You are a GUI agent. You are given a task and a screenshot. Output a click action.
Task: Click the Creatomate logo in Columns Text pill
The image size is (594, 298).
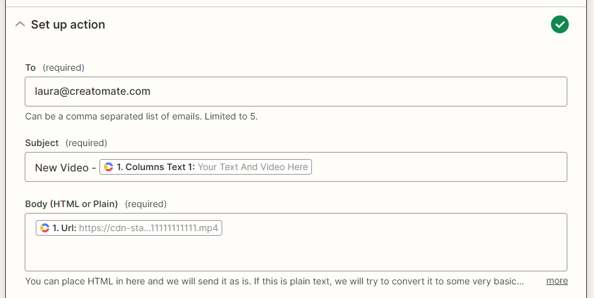click(109, 167)
